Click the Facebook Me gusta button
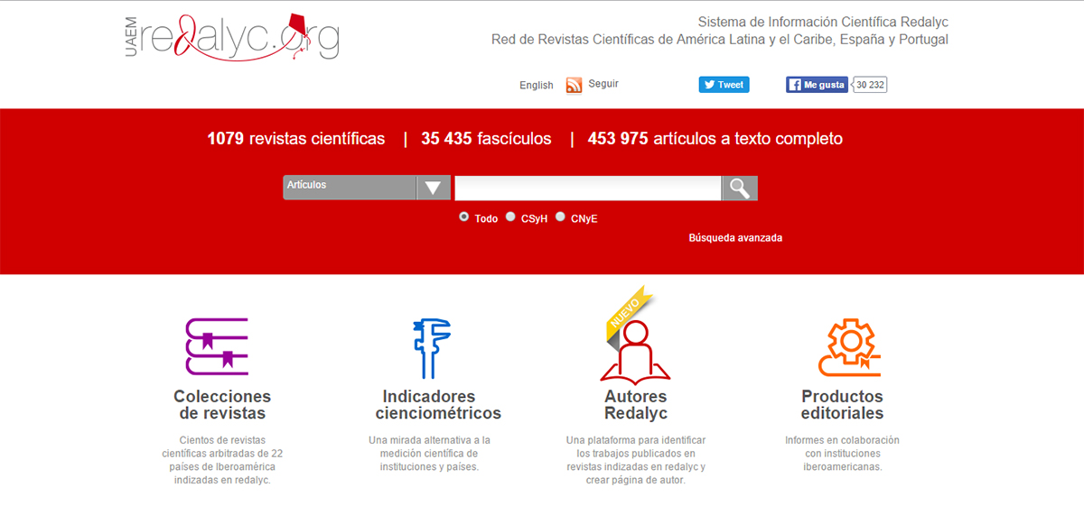Image resolution: width=1084 pixels, height=515 pixels. pos(818,85)
